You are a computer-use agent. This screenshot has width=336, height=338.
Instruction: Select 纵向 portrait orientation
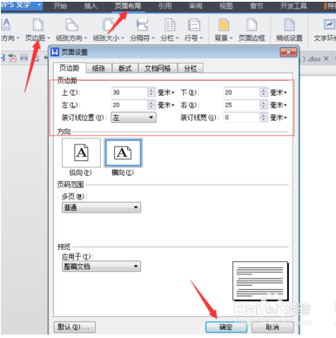click(81, 152)
